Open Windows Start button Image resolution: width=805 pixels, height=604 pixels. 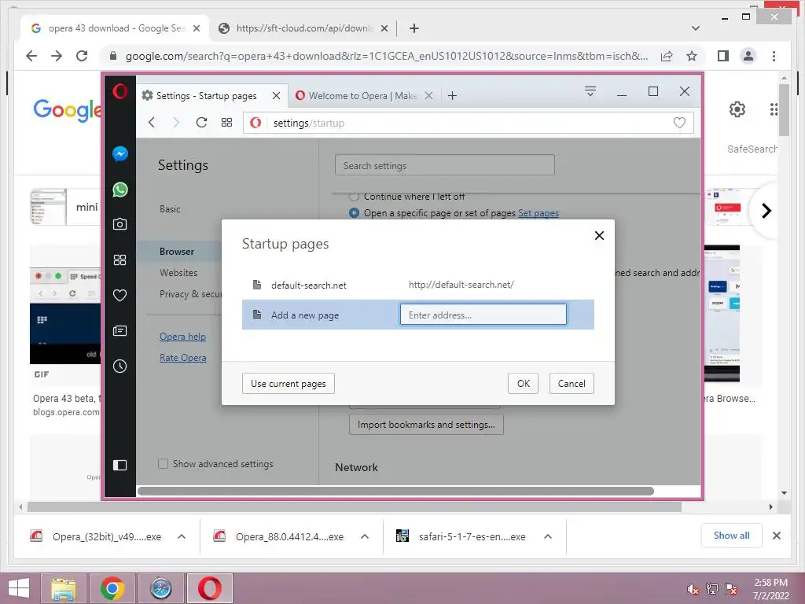tap(19, 588)
